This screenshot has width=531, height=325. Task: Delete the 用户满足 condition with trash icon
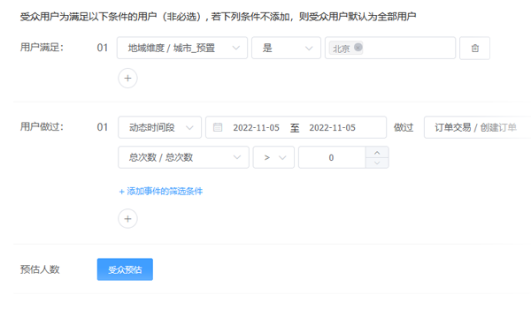(474, 48)
